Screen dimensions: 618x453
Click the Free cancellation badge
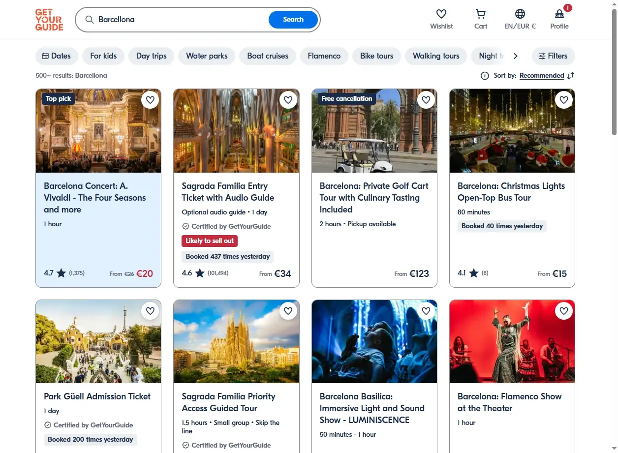(347, 99)
